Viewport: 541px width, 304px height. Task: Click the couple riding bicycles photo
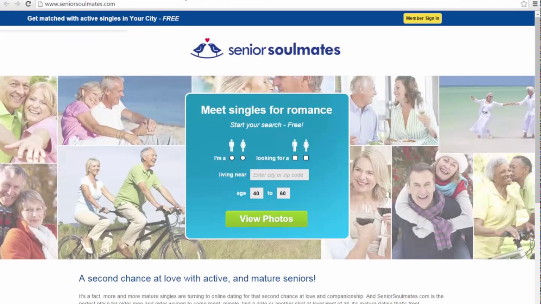coord(121,203)
